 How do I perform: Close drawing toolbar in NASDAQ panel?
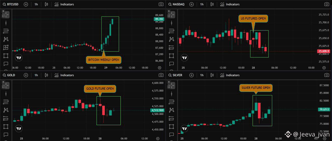click(169, 11)
